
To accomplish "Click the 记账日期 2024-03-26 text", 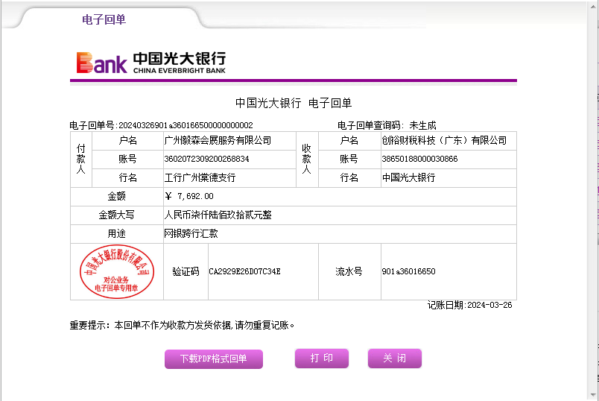I will [470, 305].
